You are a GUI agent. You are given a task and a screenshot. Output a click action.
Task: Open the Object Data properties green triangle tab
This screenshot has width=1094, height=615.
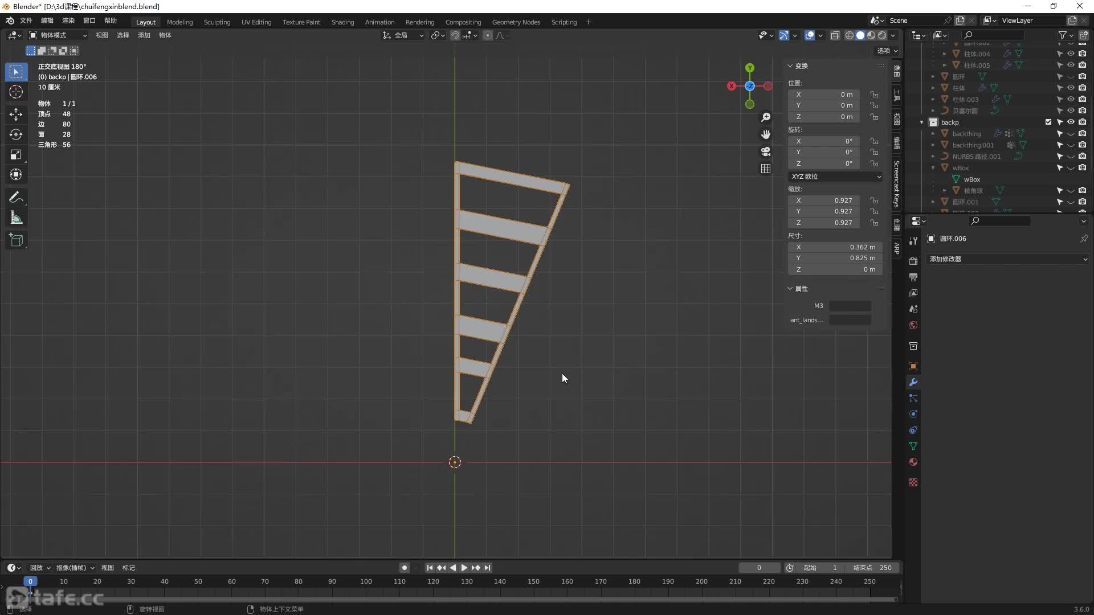pos(913,446)
